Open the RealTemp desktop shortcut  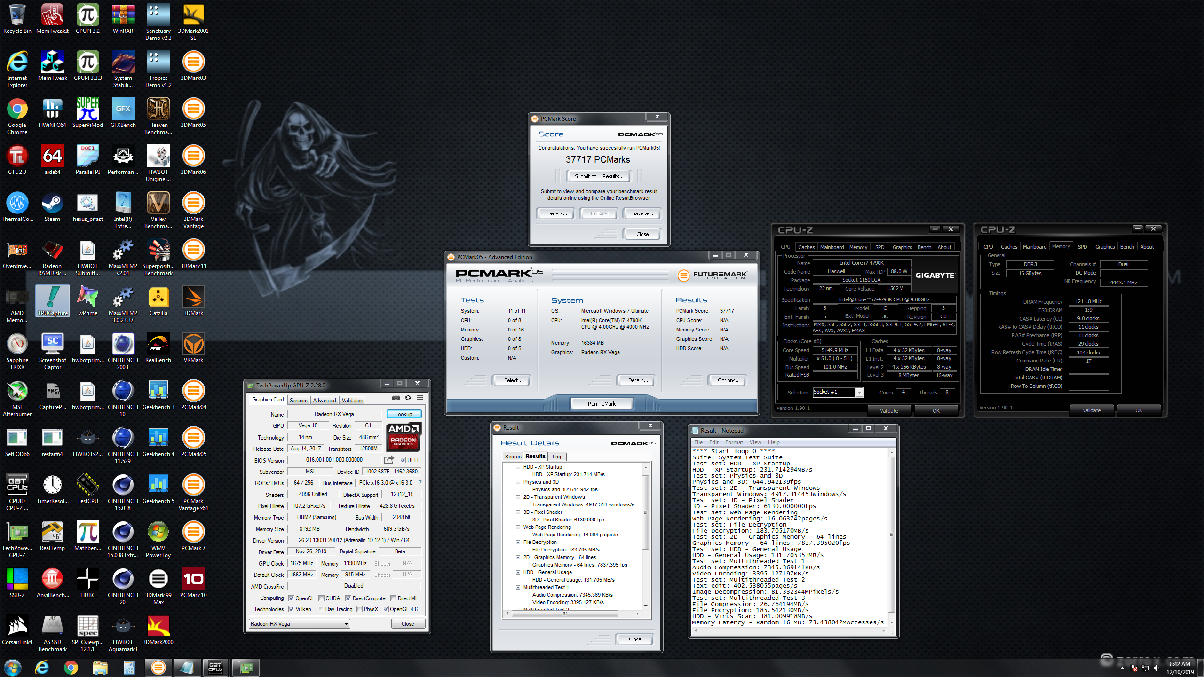(x=52, y=537)
